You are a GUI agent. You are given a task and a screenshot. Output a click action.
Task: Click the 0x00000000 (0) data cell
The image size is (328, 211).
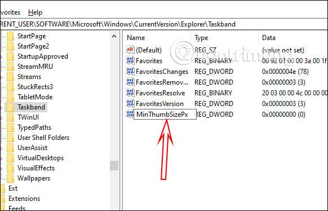point(283,115)
